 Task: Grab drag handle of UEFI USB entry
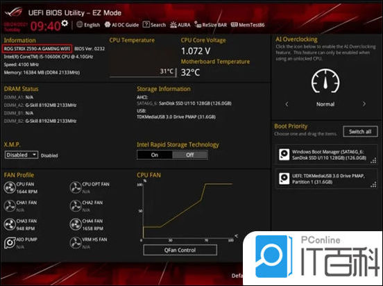pos(373,185)
